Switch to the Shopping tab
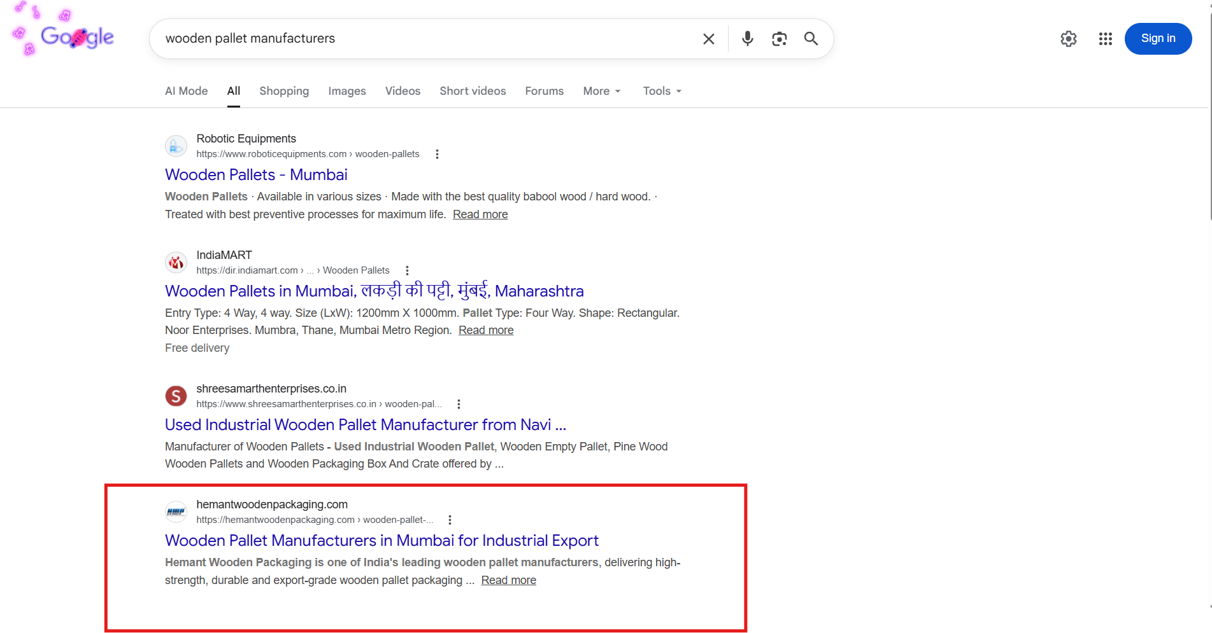The width and height of the screenshot is (1212, 633). point(284,91)
